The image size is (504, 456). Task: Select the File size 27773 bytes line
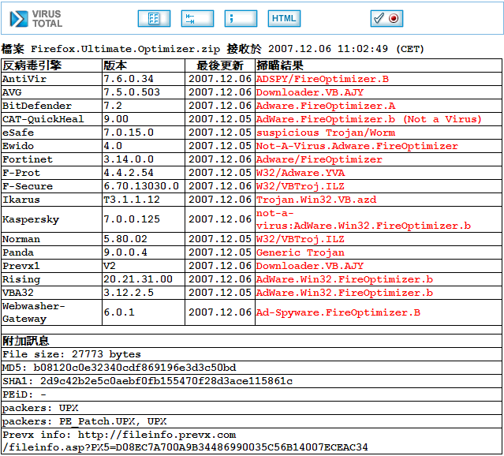[72, 354]
